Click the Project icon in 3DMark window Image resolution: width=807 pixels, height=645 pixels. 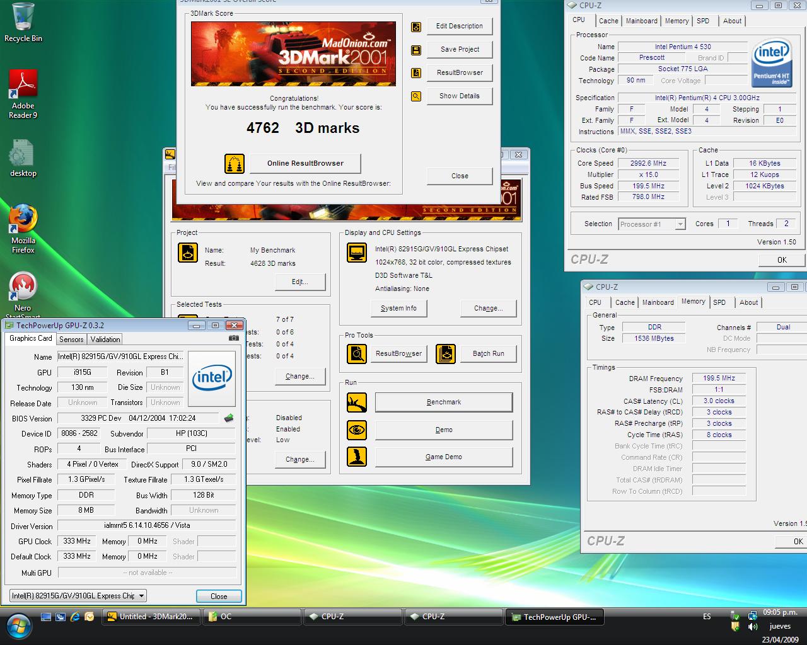[x=188, y=253]
